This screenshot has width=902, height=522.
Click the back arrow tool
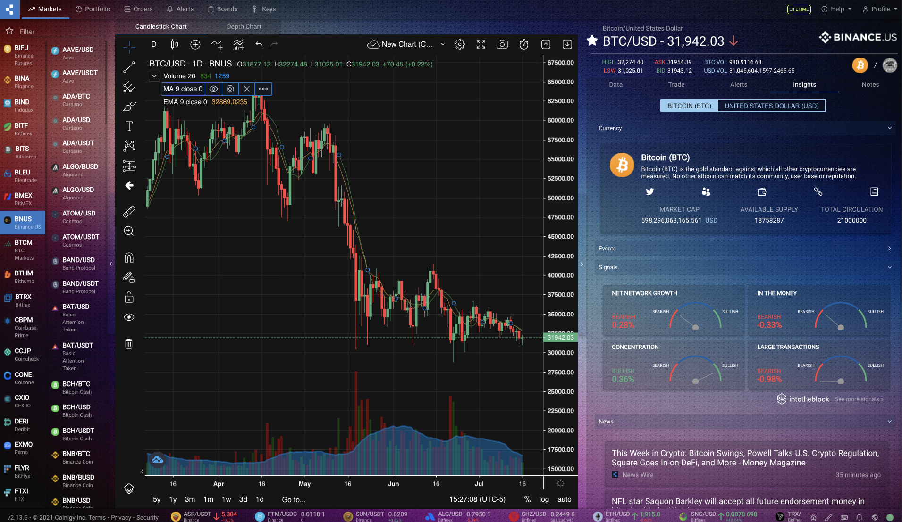[x=129, y=185]
